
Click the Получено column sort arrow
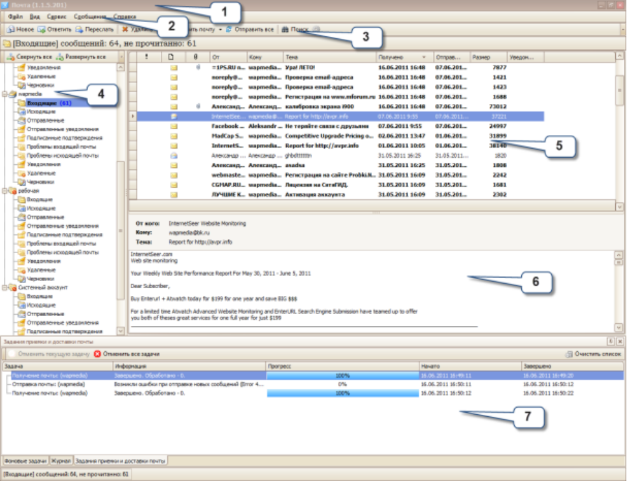[424, 57]
